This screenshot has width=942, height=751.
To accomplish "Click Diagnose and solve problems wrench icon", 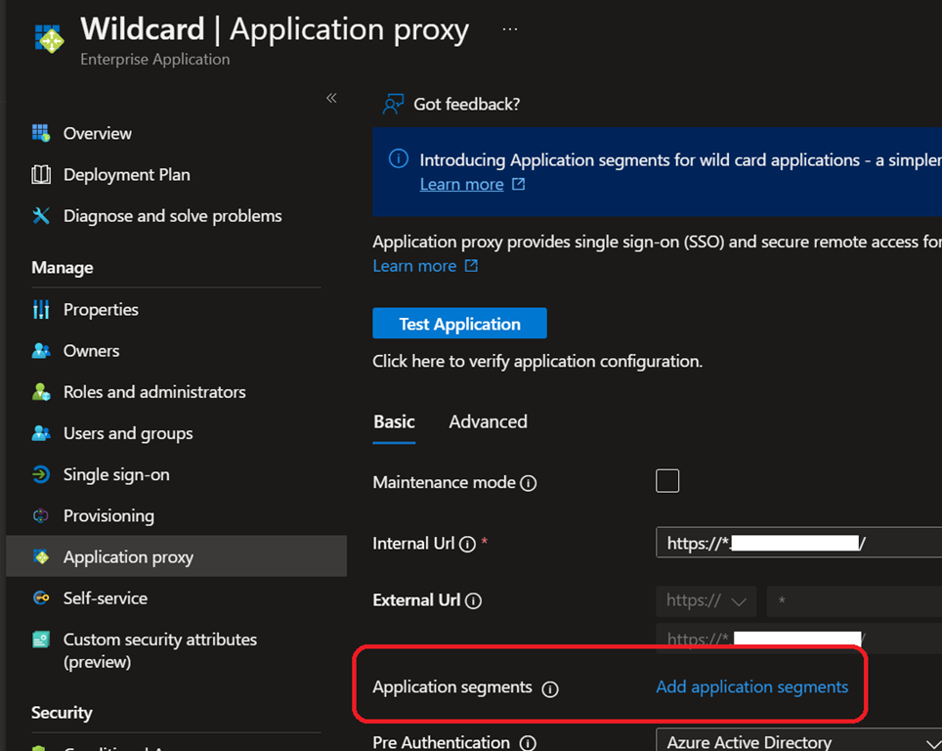I will (x=41, y=216).
